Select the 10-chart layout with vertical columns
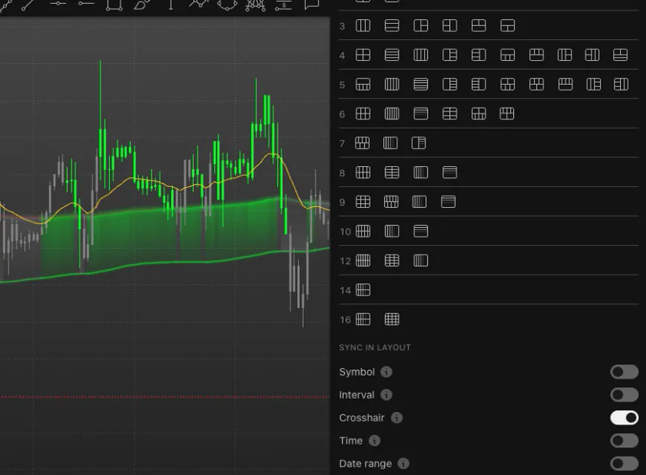Viewport: 646px width, 475px height. 392,231
